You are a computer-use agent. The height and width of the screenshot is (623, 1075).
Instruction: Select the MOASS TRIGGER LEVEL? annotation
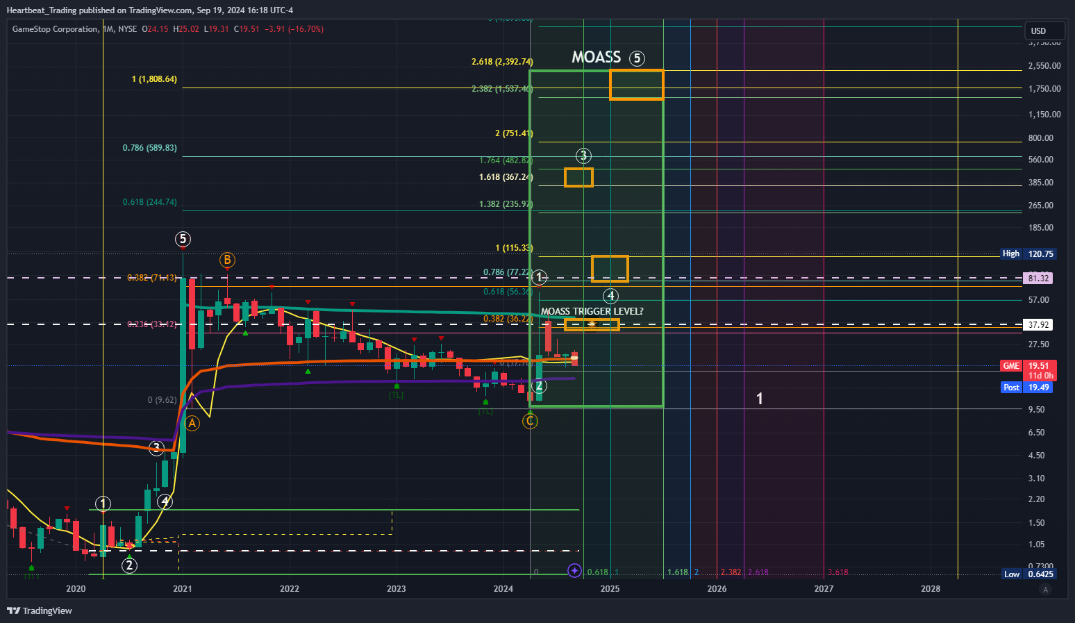point(592,311)
